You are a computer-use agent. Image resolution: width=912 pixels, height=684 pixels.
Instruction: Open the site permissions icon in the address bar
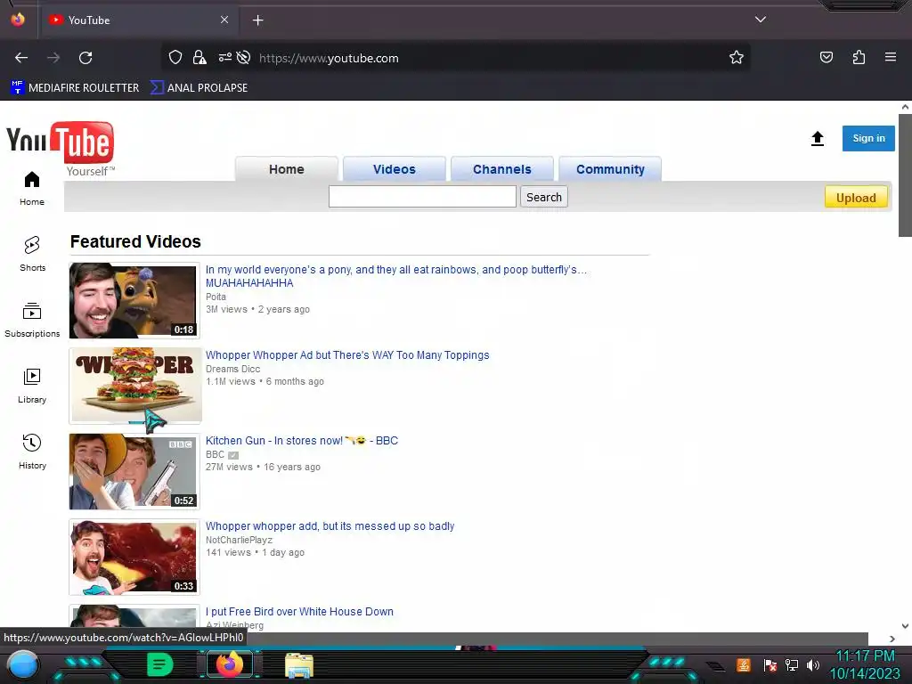click(225, 57)
